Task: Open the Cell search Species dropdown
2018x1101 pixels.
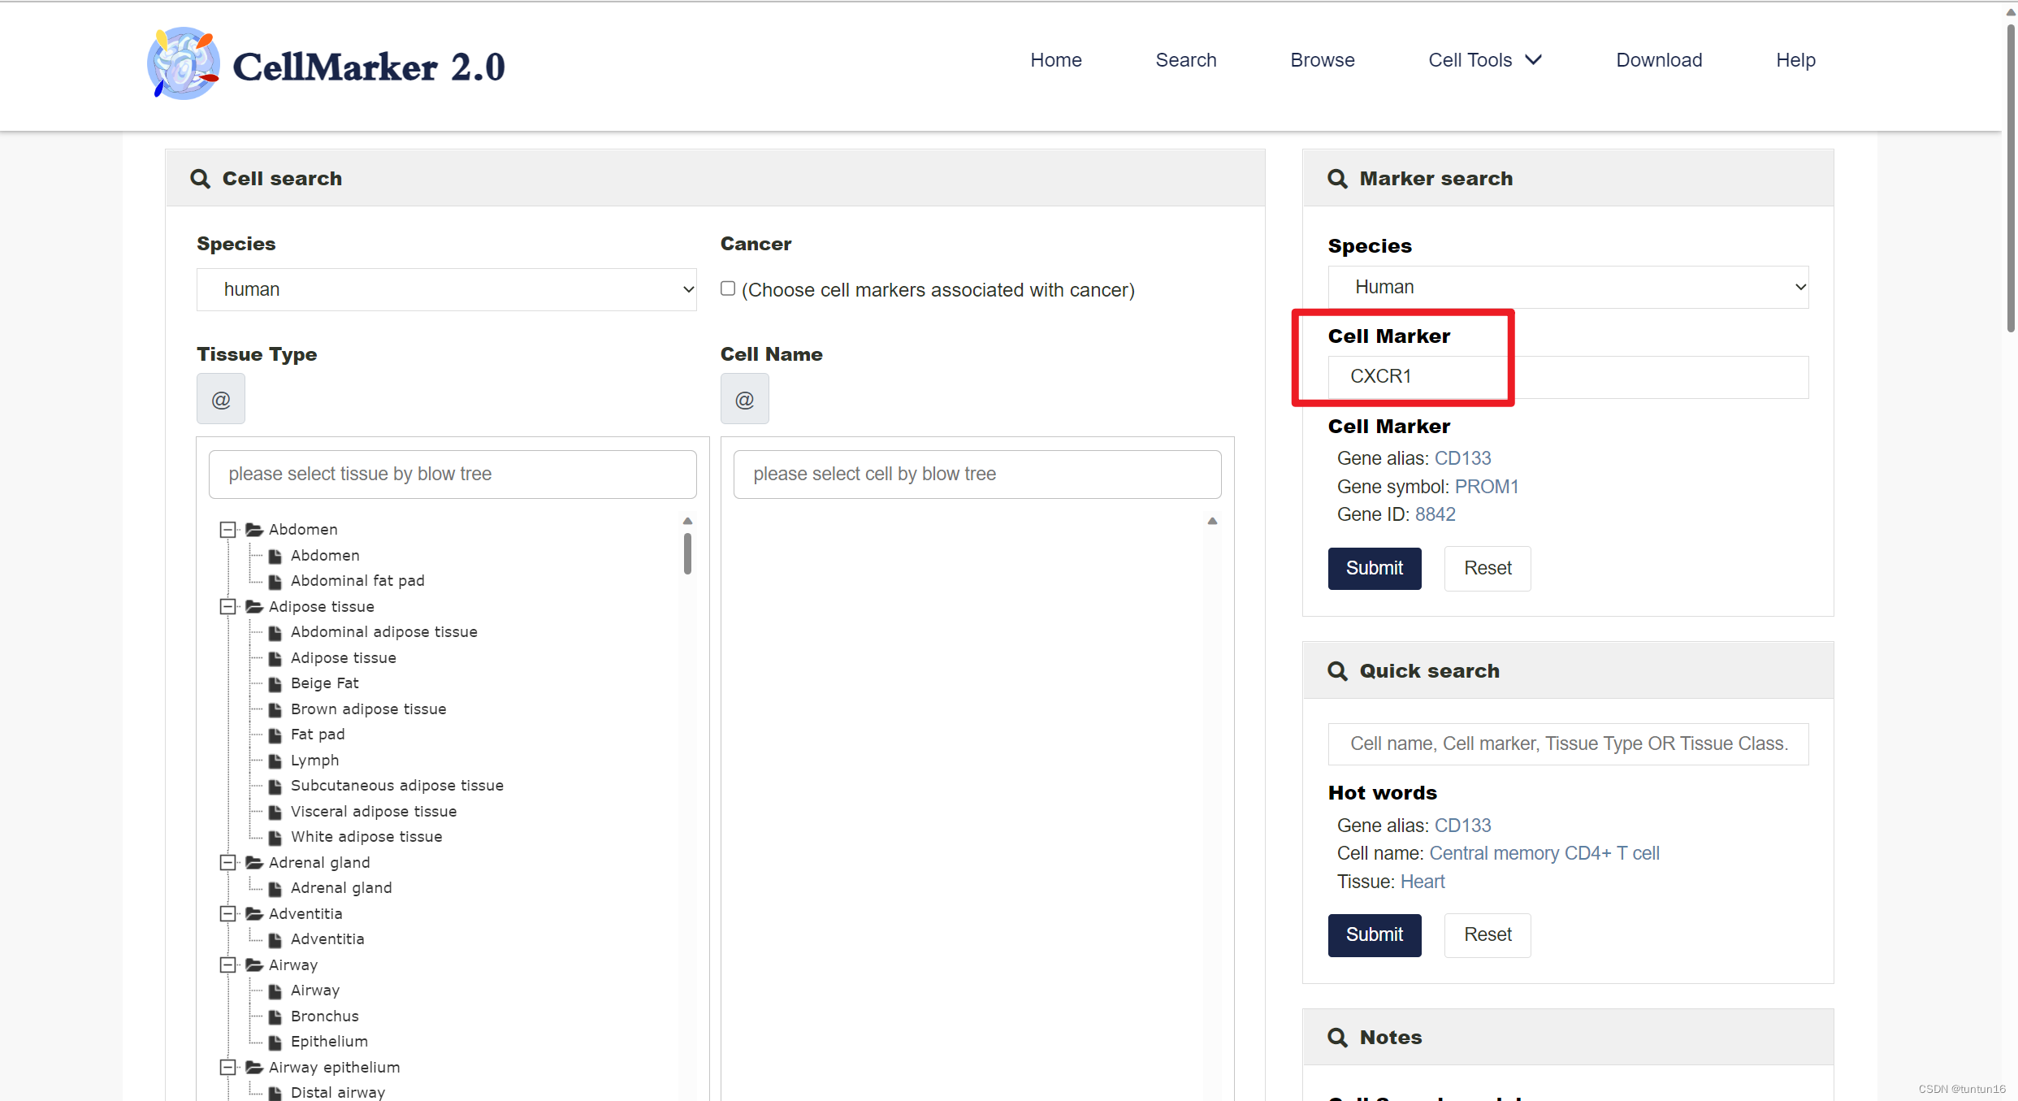Action: (446, 289)
